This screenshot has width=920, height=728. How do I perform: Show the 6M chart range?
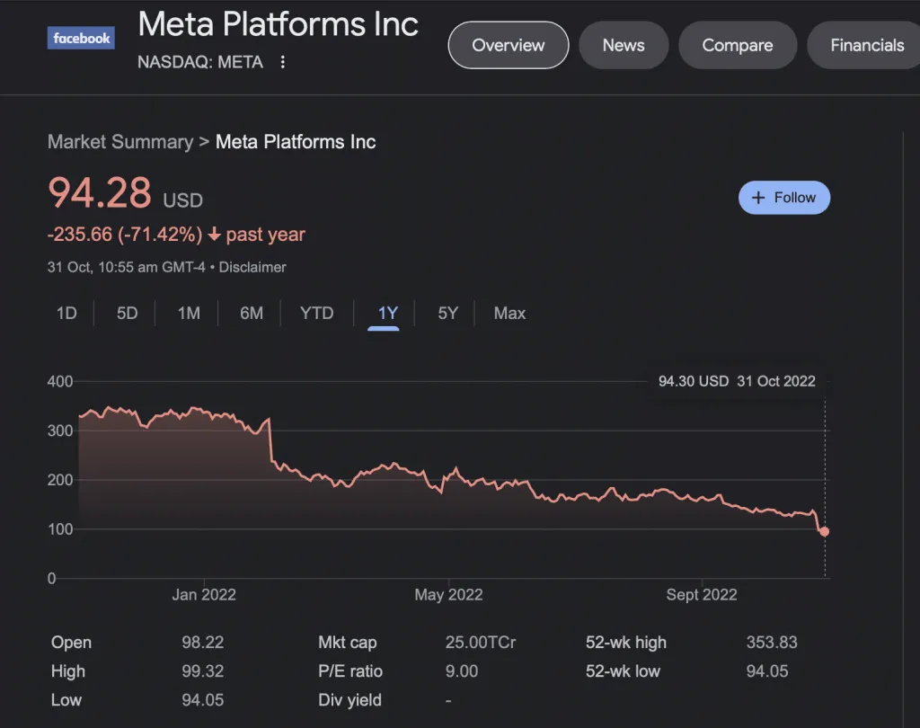pyautogui.click(x=252, y=314)
